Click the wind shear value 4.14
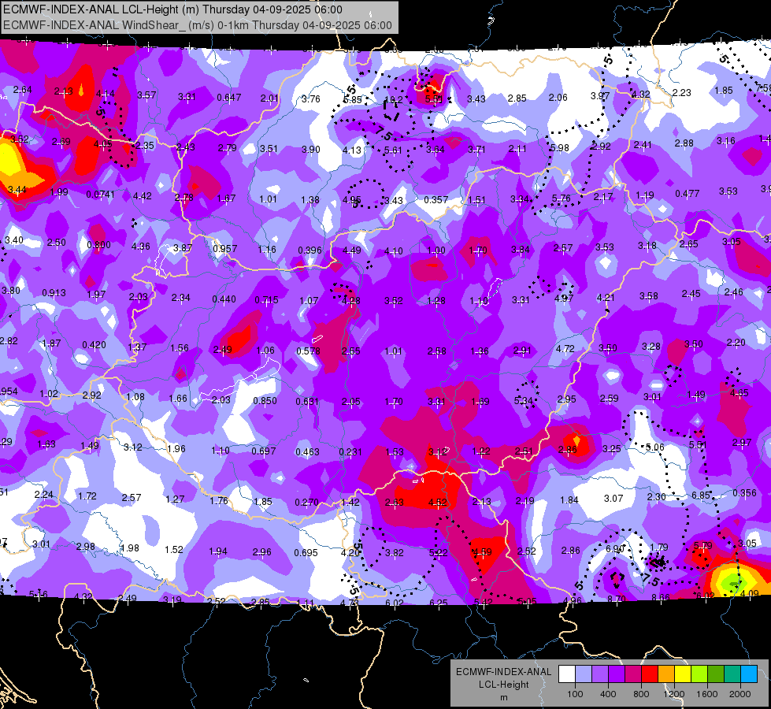This screenshot has height=709, width=771. click(106, 94)
